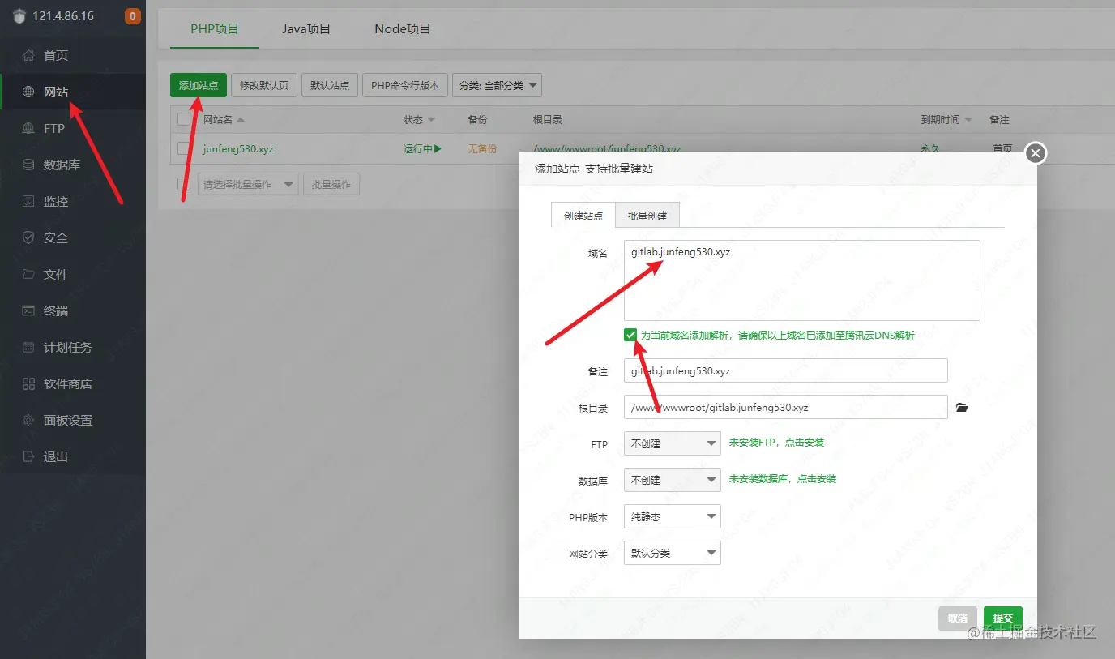Click the 无备份 backup link
1115x659 pixels.
482,149
